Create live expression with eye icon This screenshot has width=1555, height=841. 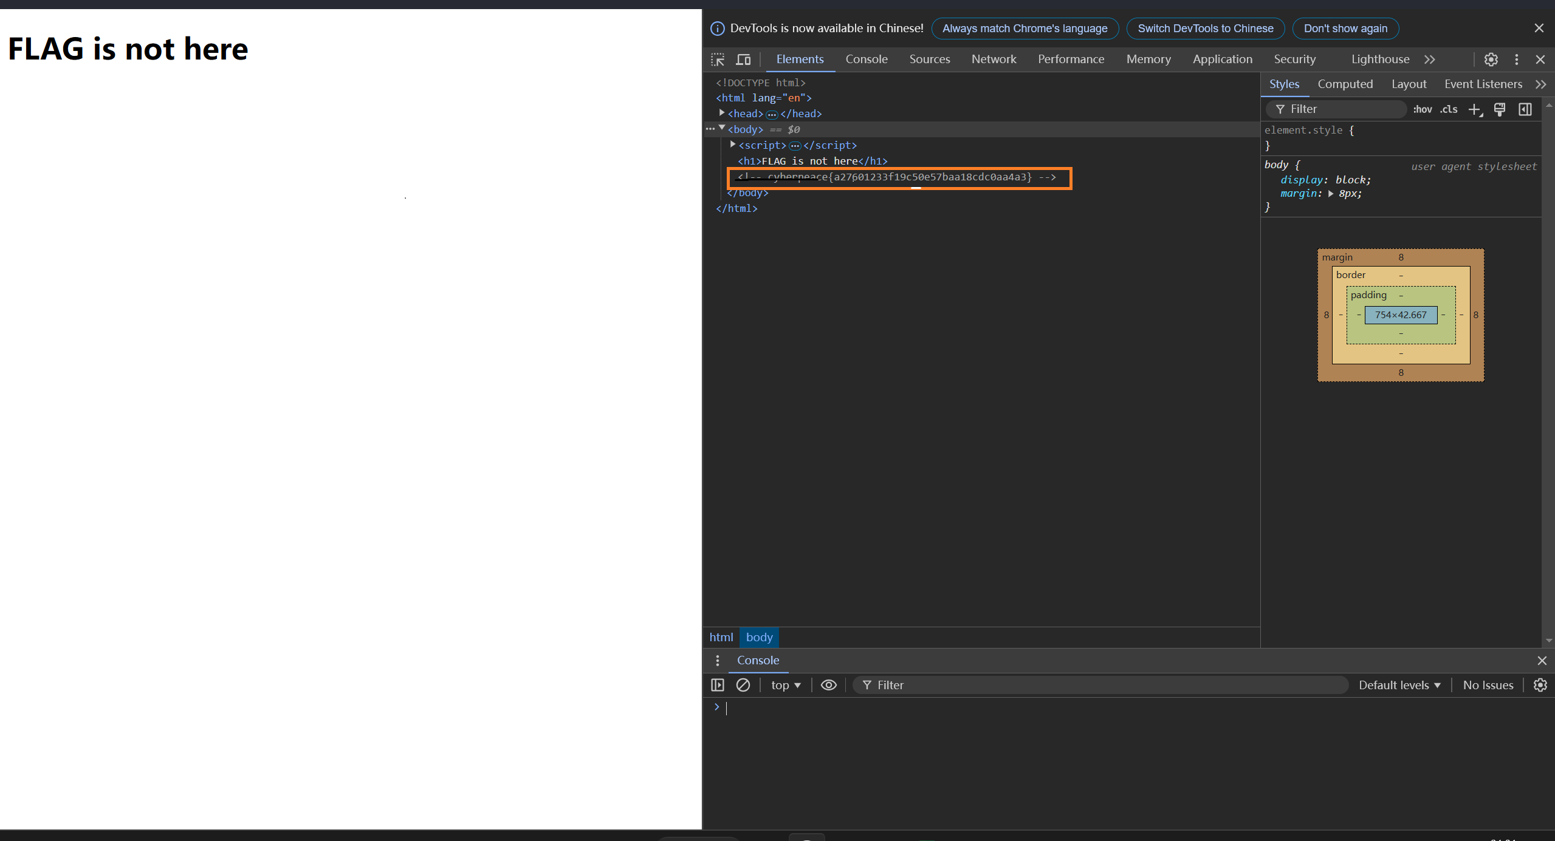click(829, 685)
